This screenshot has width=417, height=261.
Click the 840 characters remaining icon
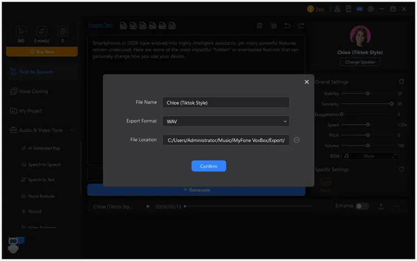point(21,31)
